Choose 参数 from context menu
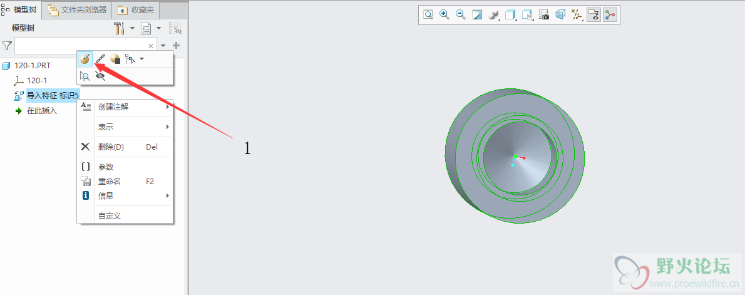The image size is (745, 295). point(125,167)
